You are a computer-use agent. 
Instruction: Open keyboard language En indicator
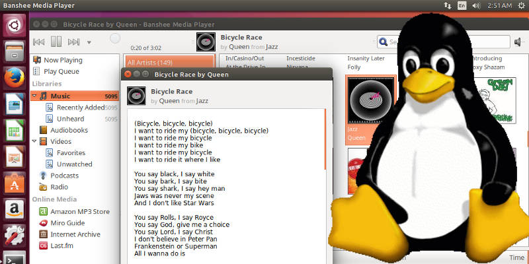pyautogui.click(x=462, y=5)
